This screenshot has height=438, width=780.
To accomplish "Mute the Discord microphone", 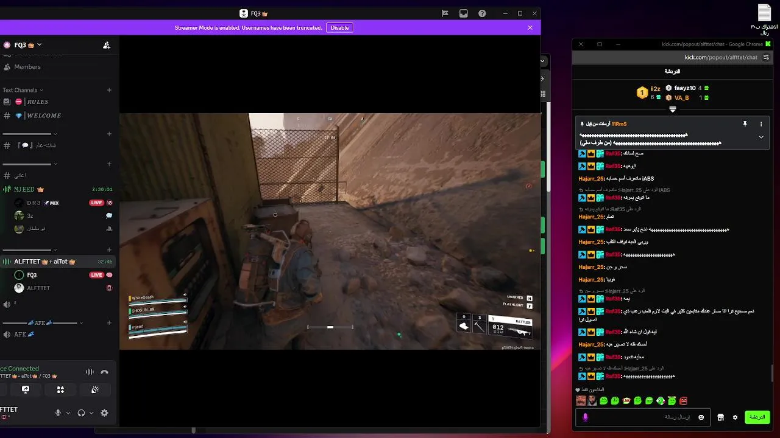I will pos(58,413).
